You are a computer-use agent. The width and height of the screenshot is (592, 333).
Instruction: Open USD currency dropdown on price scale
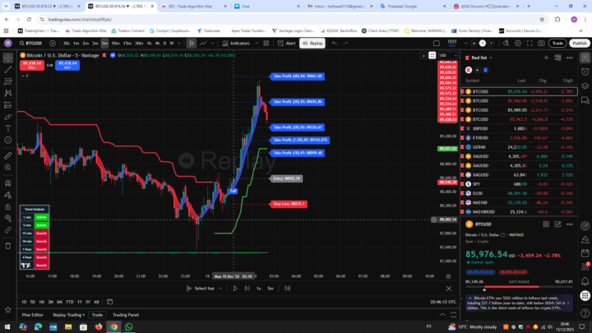click(448, 56)
